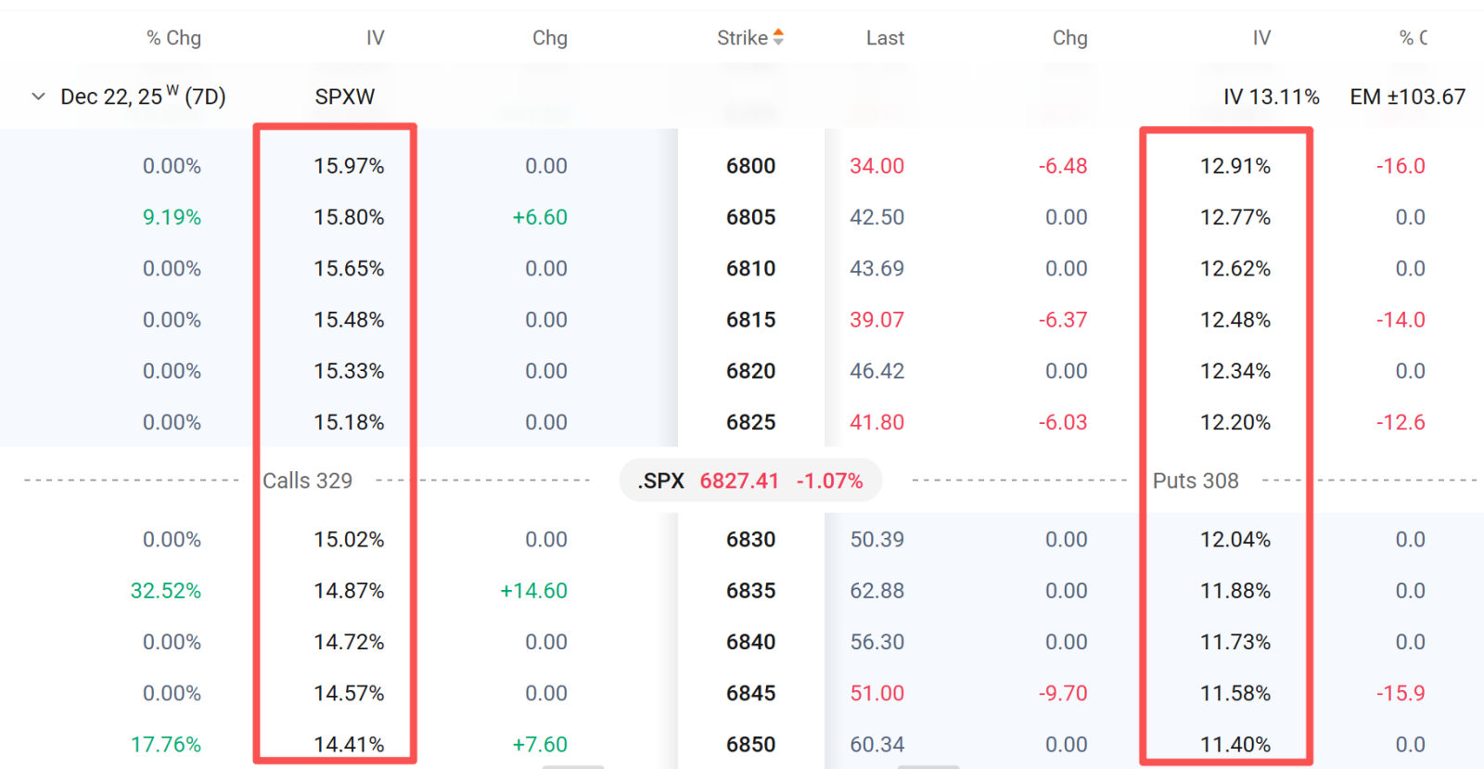Click call IV 15.97% cell
Viewport: 1484px width, 769px height.
(x=349, y=166)
